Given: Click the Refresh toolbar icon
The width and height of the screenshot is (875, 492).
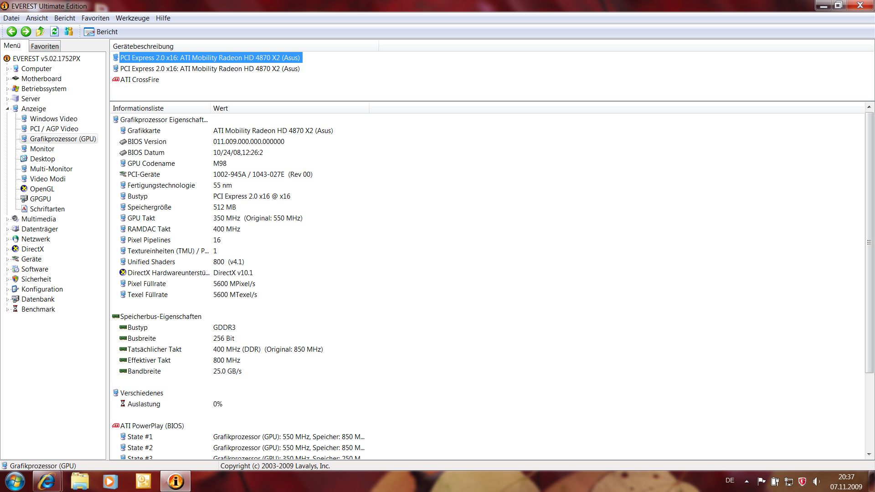Looking at the screenshot, I should (x=54, y=31).
